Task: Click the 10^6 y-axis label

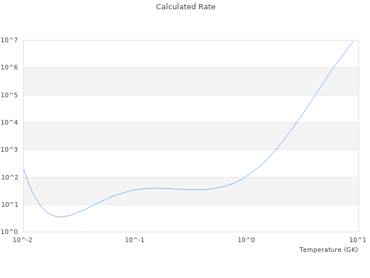Action: 11,68
